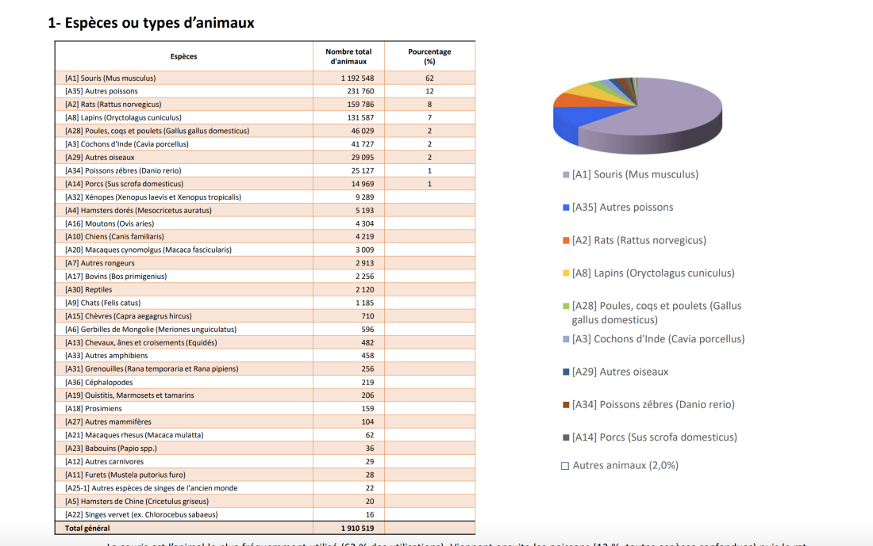
Task: Select the 'Pourcentage (%)' column header
Action: tap(429, 56)
